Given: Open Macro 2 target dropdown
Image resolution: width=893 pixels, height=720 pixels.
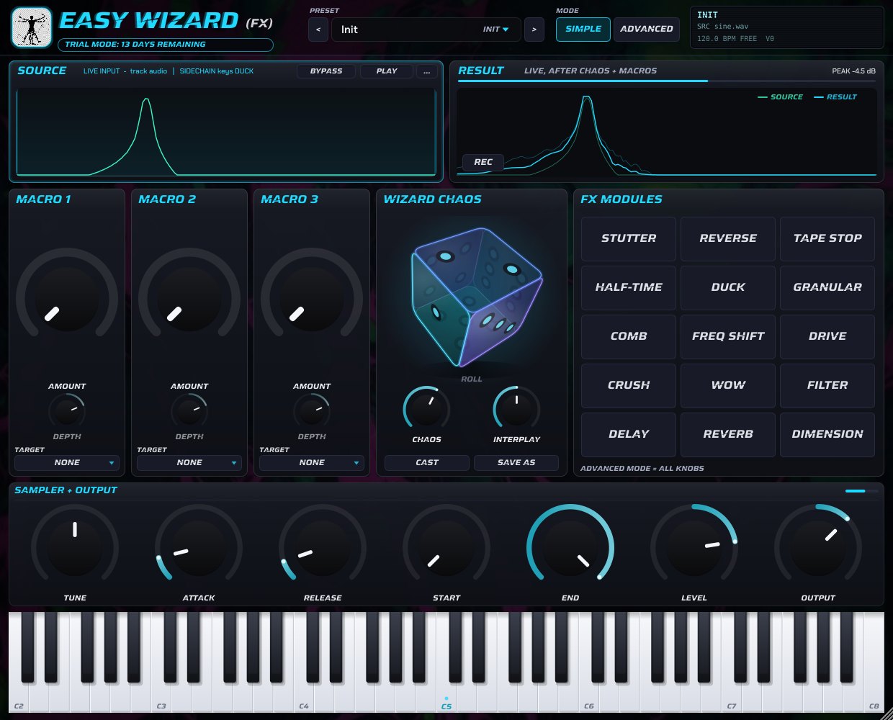Looking at the screenshot, I should [x=189, y=463].
